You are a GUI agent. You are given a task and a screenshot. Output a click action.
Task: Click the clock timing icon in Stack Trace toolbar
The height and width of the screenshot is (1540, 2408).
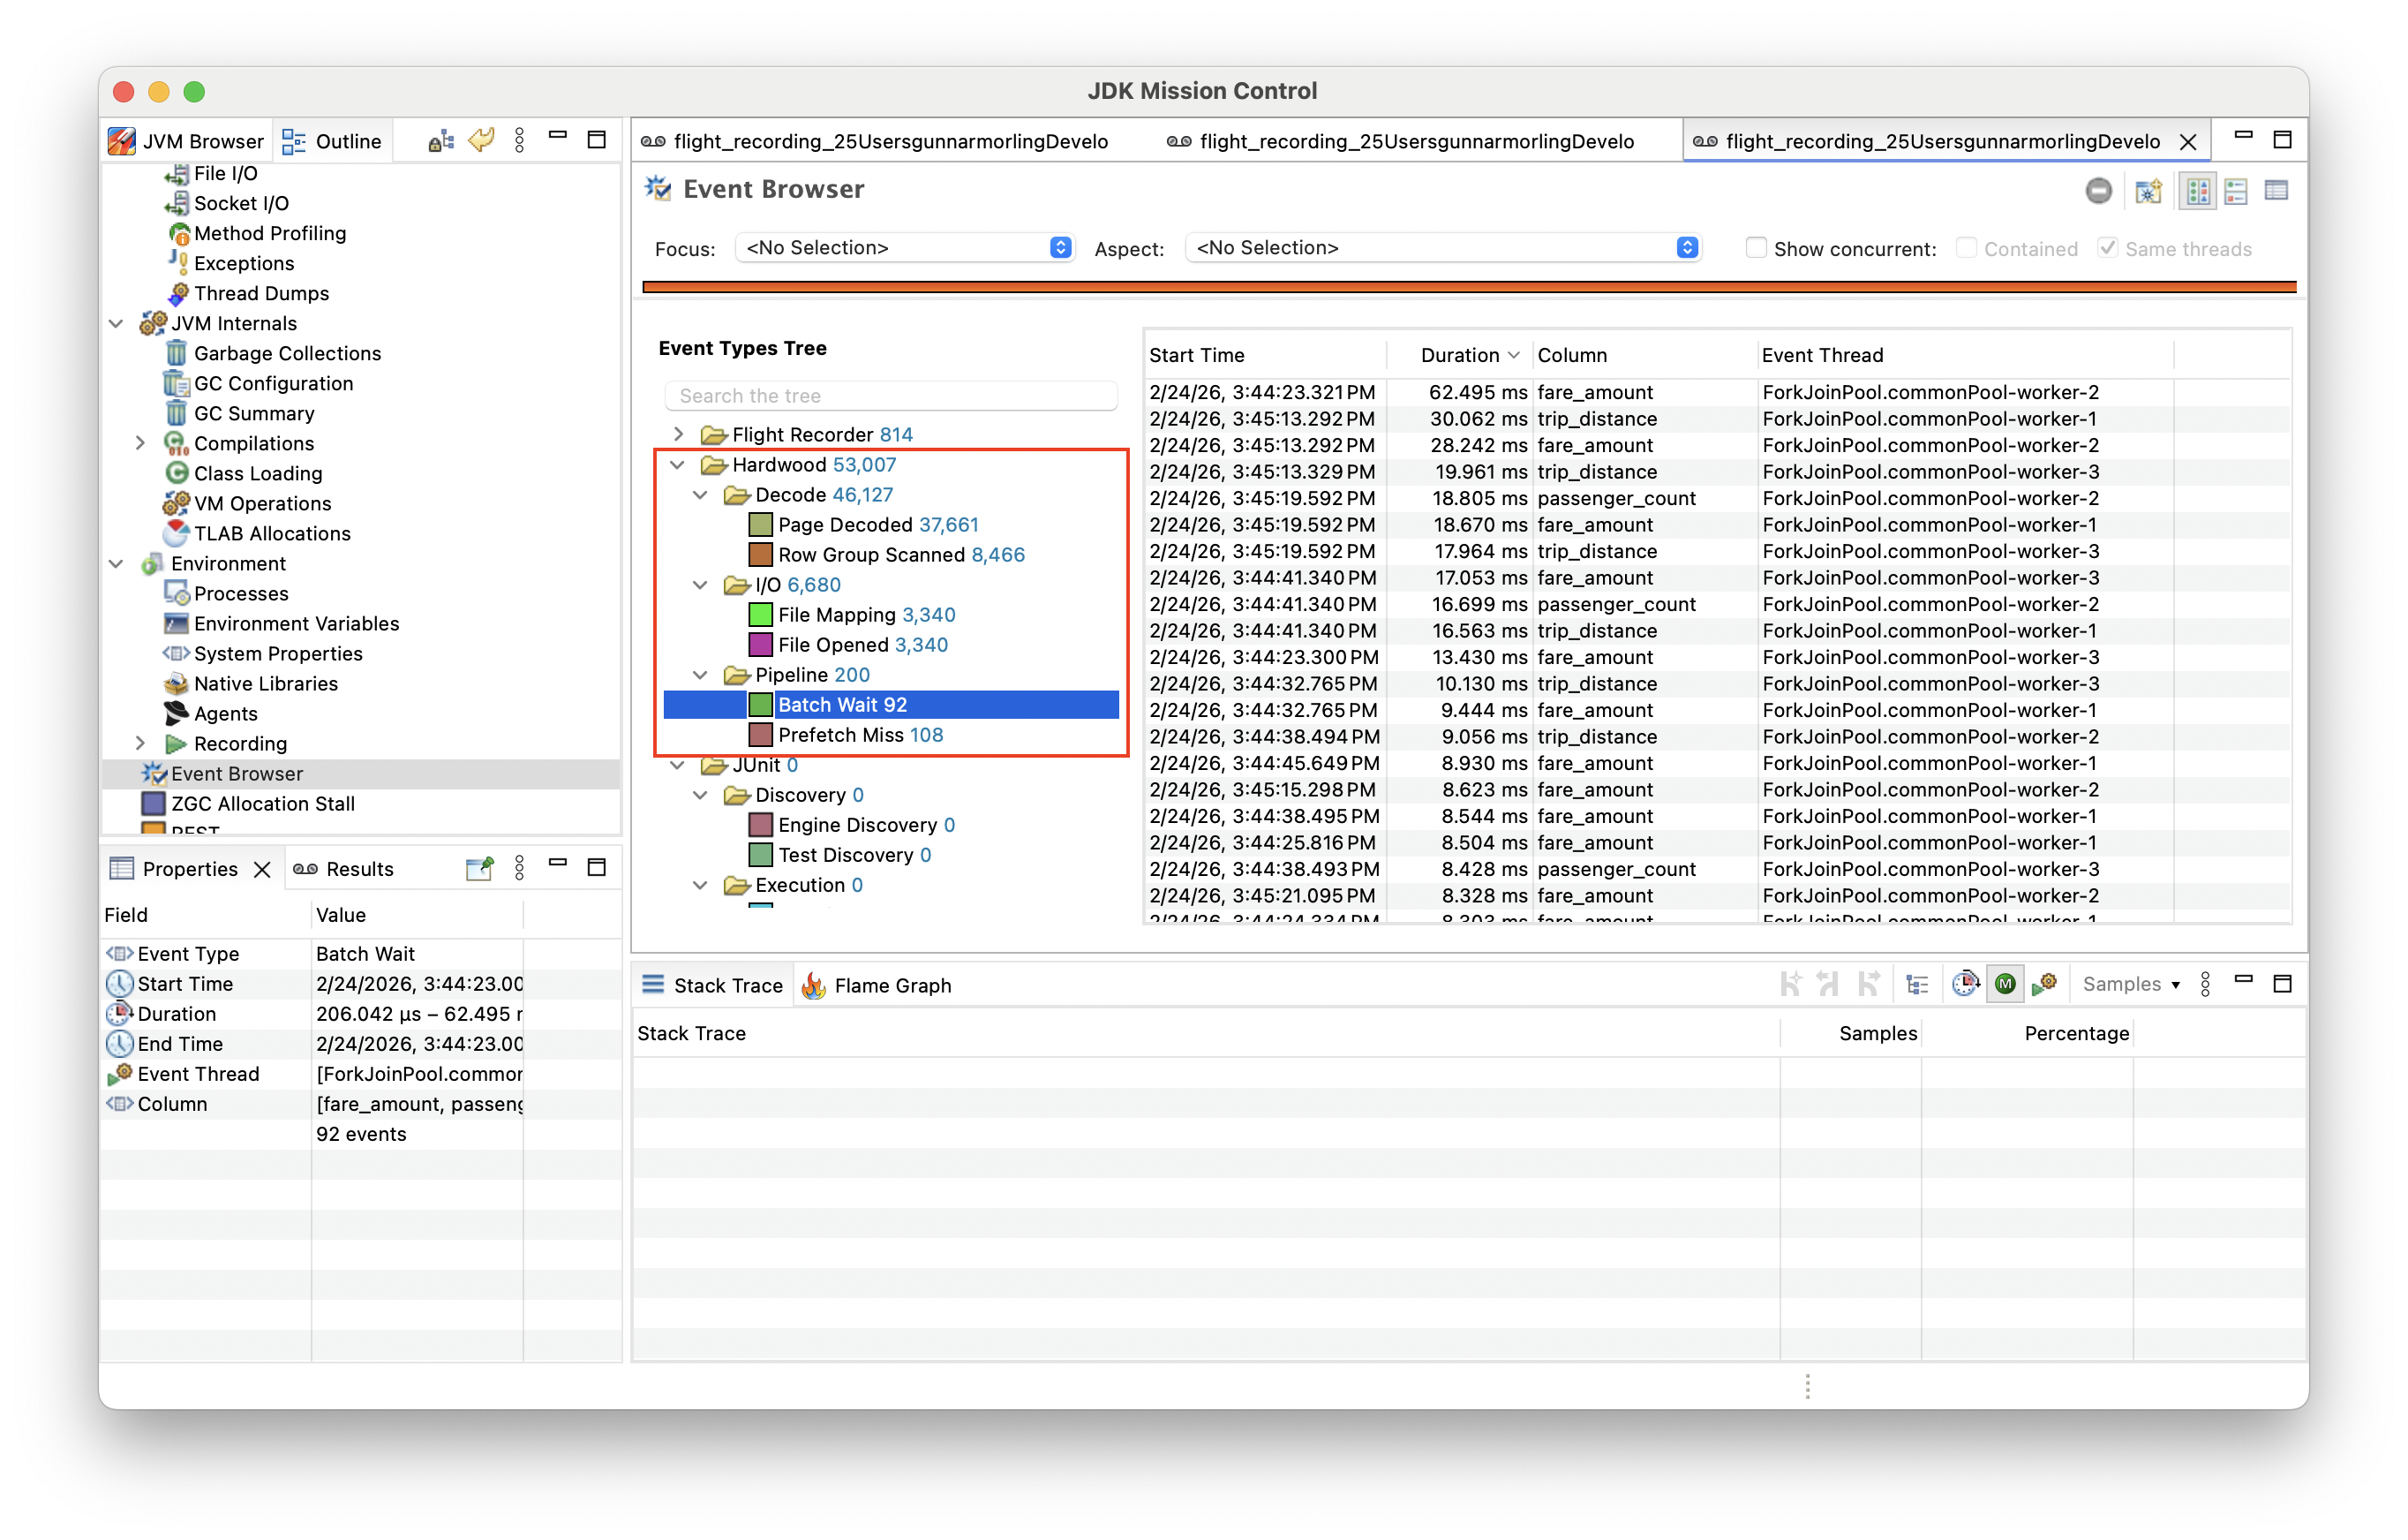pyautogui.click(x=1966, y=984)
